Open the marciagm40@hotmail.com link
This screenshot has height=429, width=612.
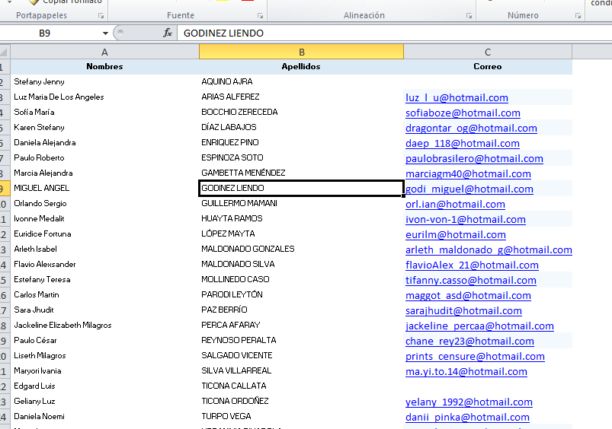[x=468, y=173]
